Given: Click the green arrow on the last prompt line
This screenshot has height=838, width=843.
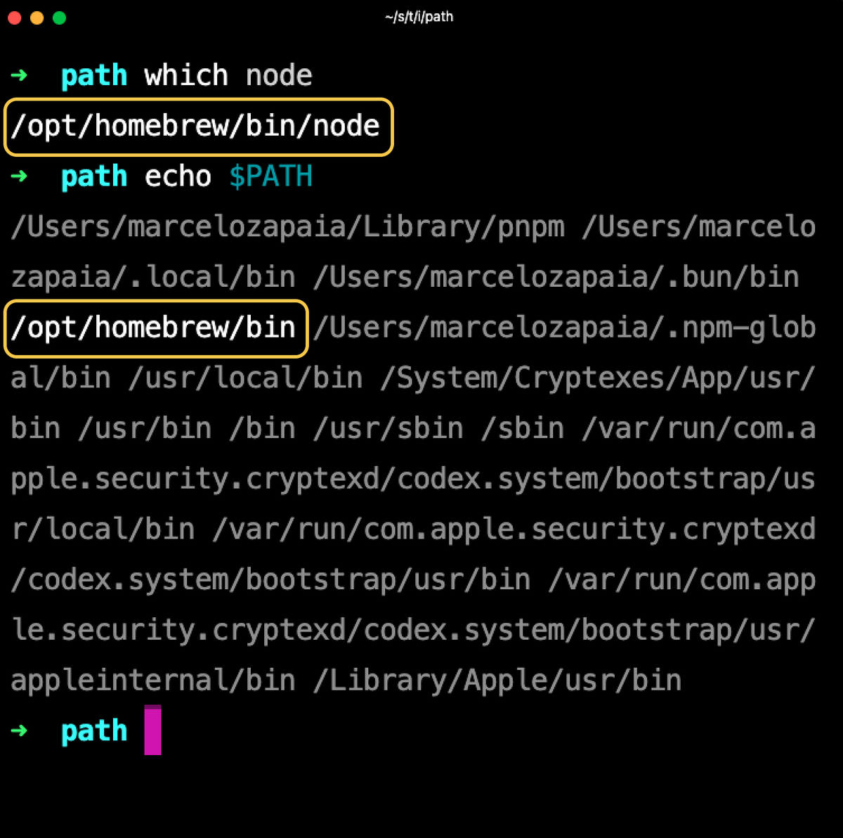Looking at the screenshot, I should click(20, 730).
